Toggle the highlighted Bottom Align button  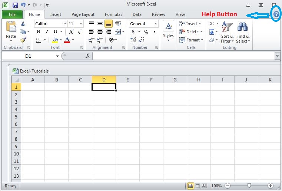coord(109,24)
